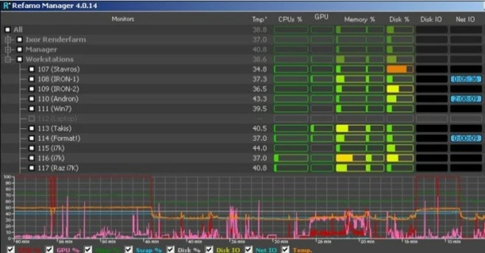The image size is (485, 253).
Task: Click temperature value 34.8 for 107 (Stavros)
Action: (x=259, y=69)
